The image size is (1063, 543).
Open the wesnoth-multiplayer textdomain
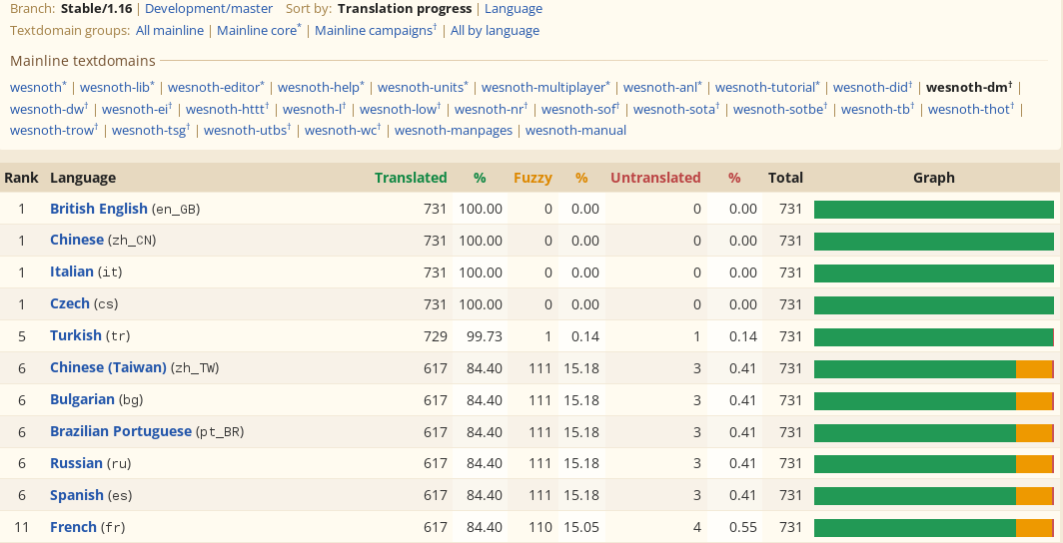(545, 88)
